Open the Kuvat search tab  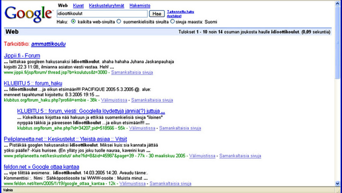[x=78, y=6]
